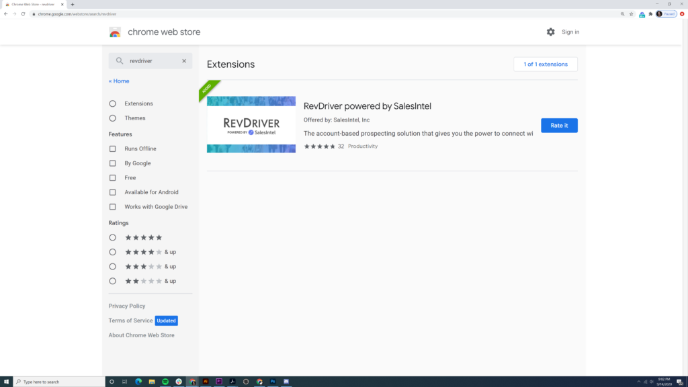
Task: Choose three stars & up rating
Action: pyautogui.click(x=113, y=266)
